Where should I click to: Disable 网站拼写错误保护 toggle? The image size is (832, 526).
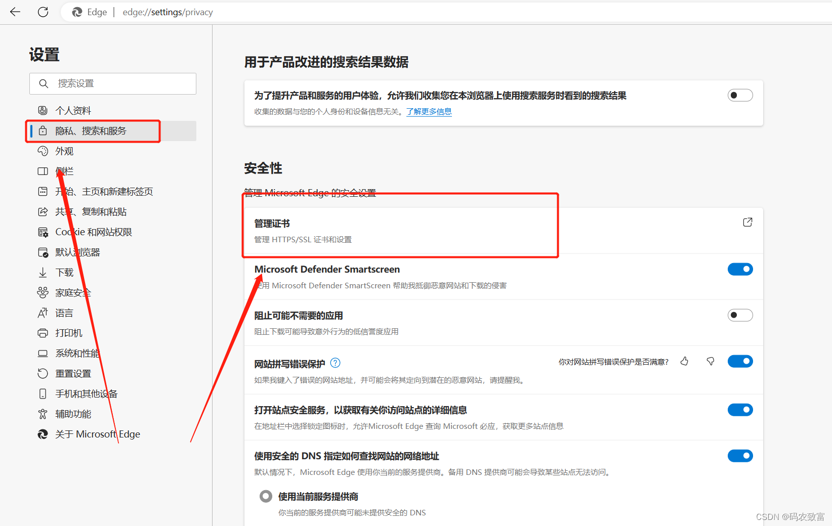pos(740,361)
